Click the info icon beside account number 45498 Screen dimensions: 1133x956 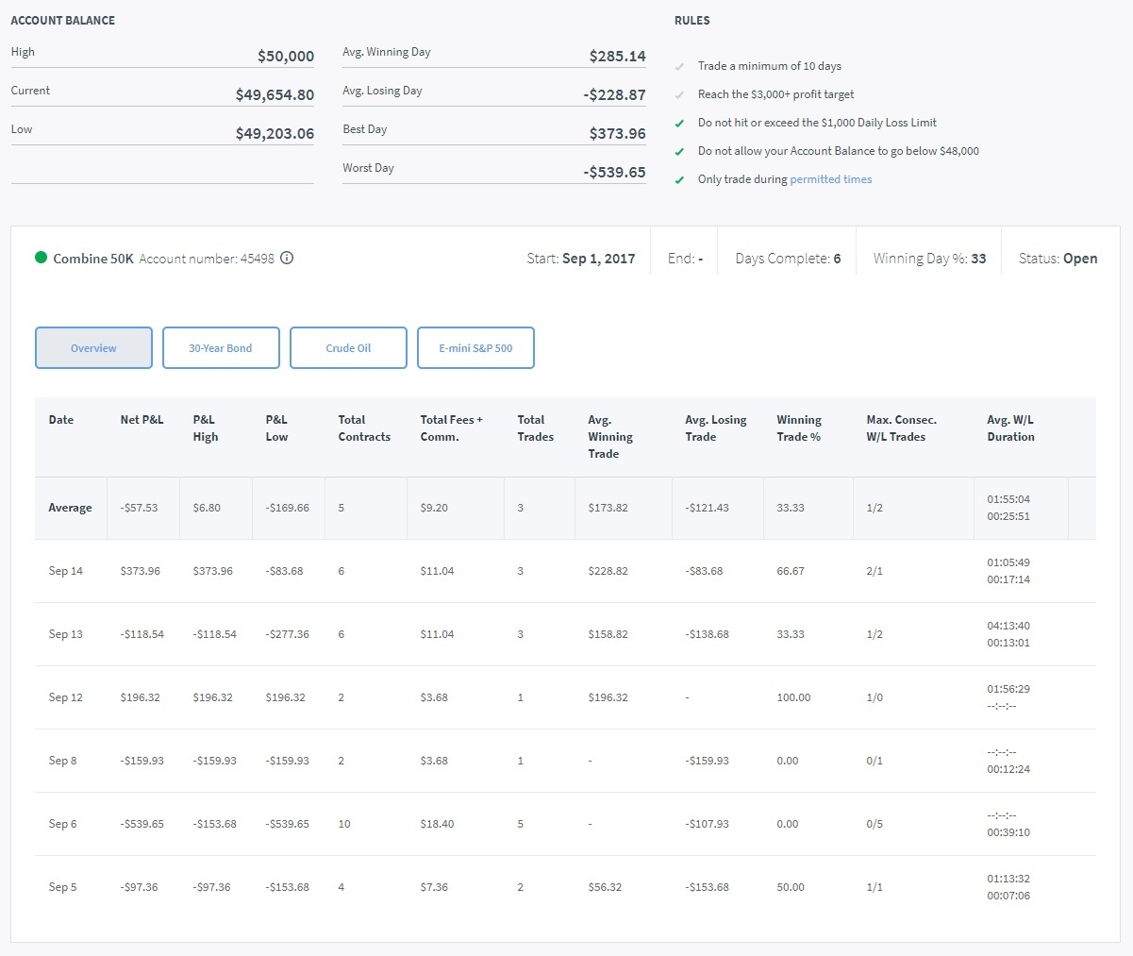click(287, 258)
